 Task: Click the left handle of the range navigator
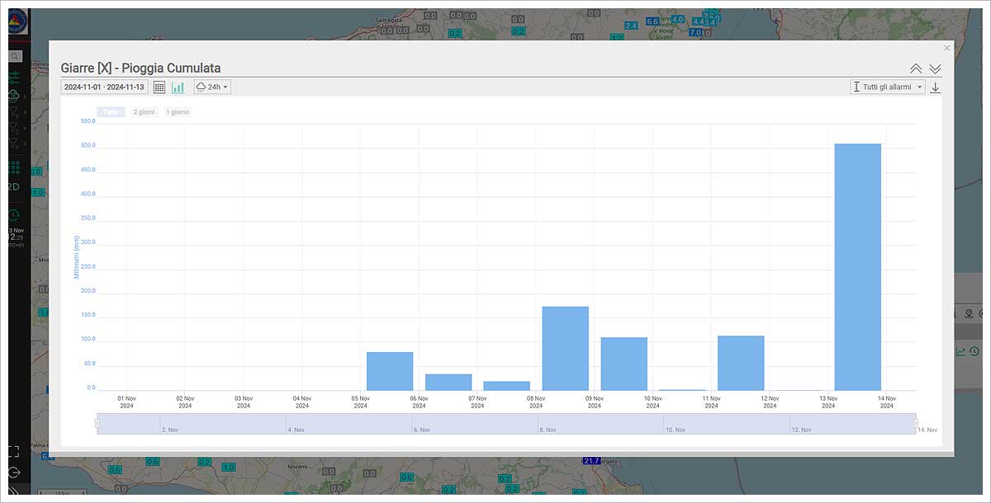(x=97, y=423)
